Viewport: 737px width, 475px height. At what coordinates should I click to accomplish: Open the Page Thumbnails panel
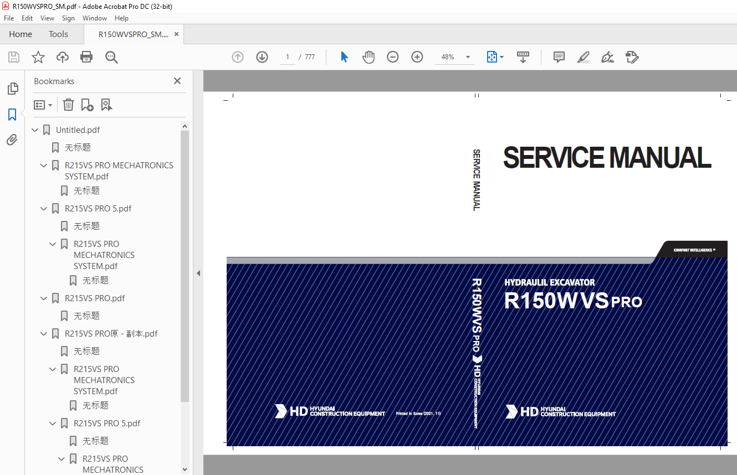12,89
